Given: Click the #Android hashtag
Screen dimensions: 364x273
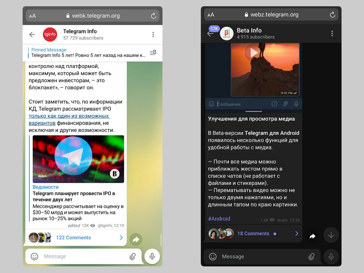Looking at the screenshot, I should point(219,219).
